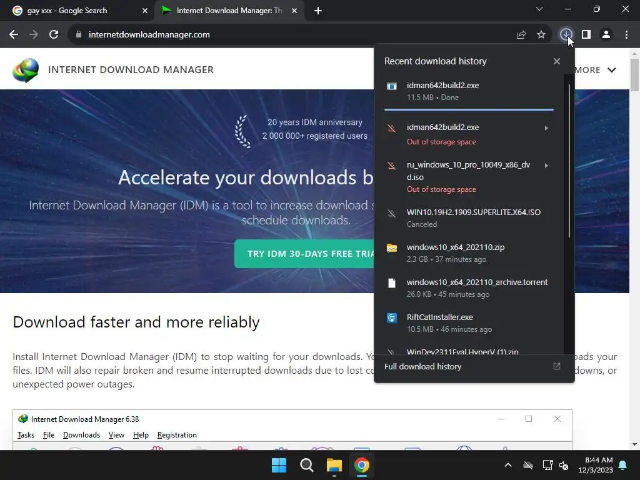The image size is (640, 480).
Task: Click the share page icon
Action: pyautogui.click(x=521, y=35)
